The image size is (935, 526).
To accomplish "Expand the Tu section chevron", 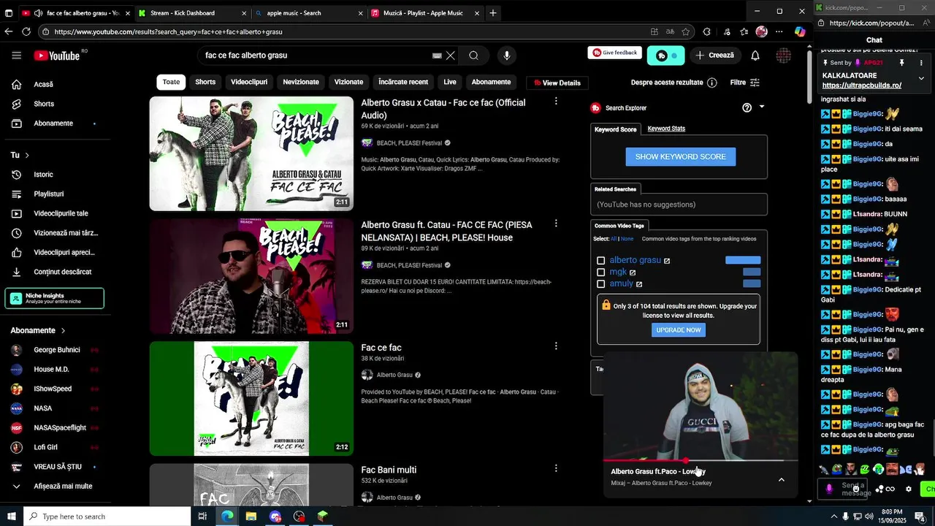I will [27, 155].
